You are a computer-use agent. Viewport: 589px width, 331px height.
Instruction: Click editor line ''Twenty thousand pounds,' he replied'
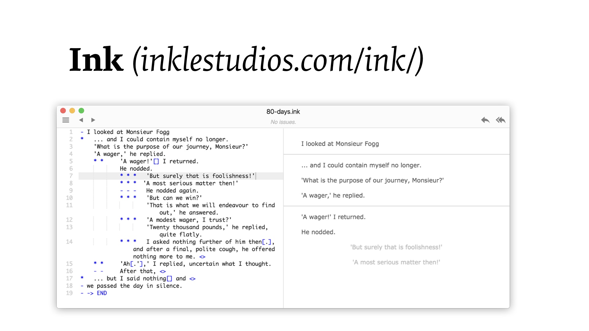207,227
